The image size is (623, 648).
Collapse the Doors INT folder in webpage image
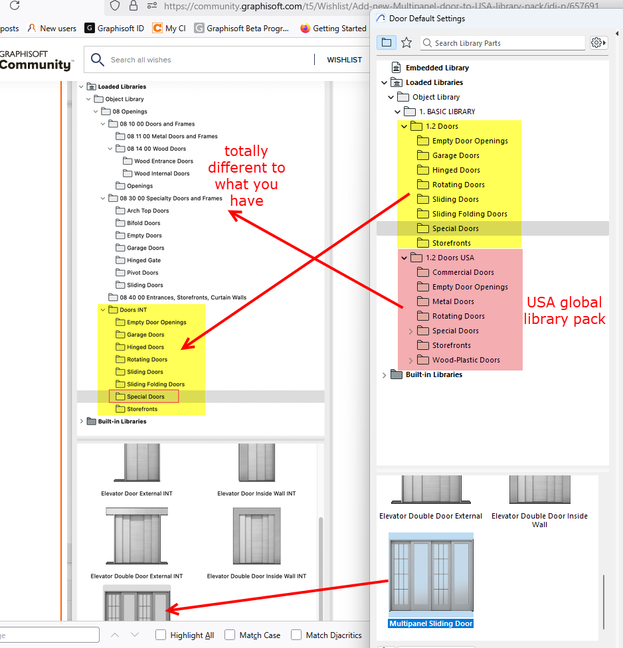(x=102, y=310)
